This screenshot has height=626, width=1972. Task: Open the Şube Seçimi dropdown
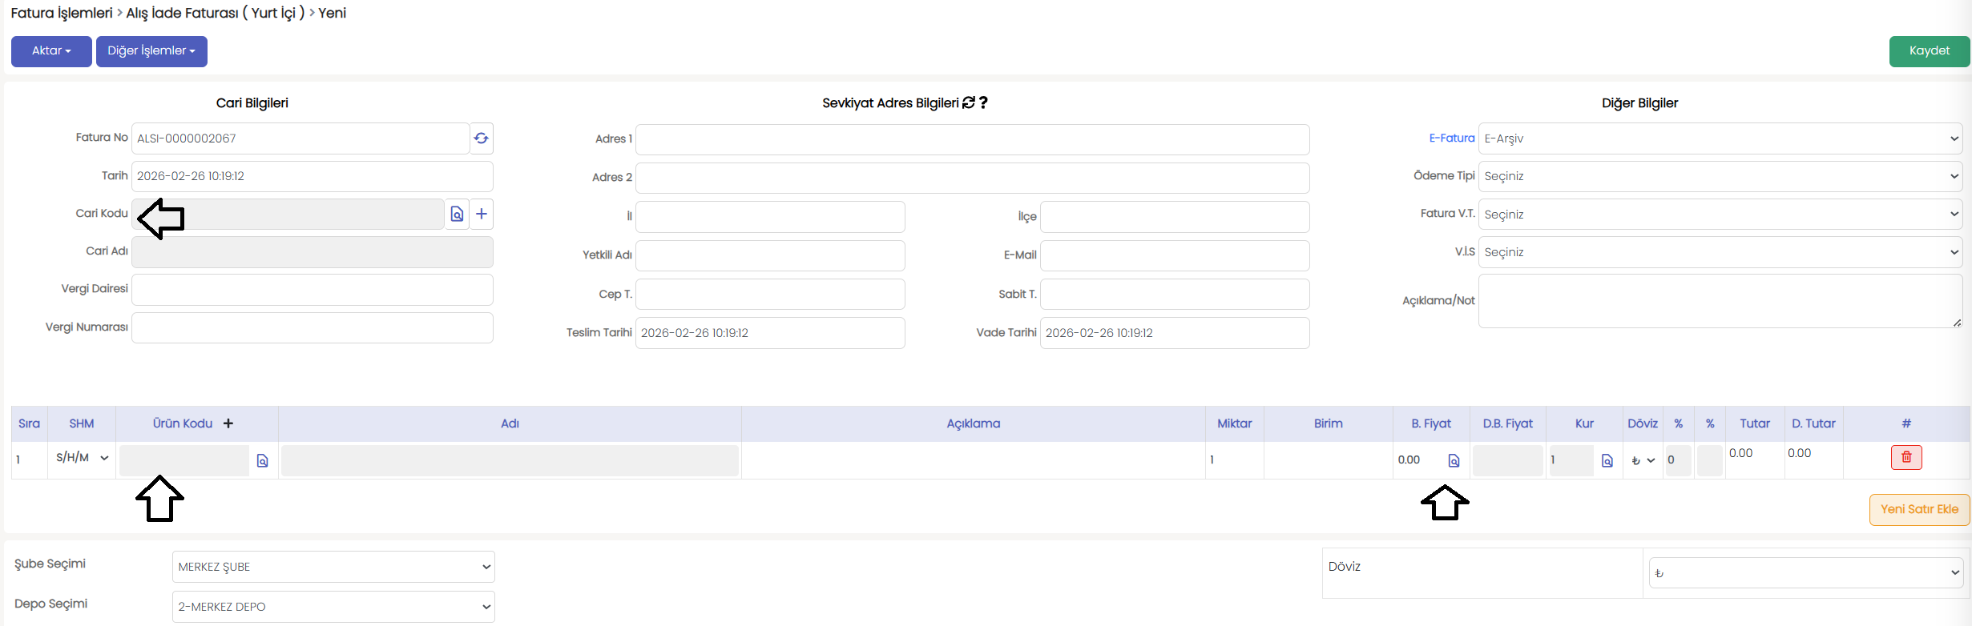333,567
